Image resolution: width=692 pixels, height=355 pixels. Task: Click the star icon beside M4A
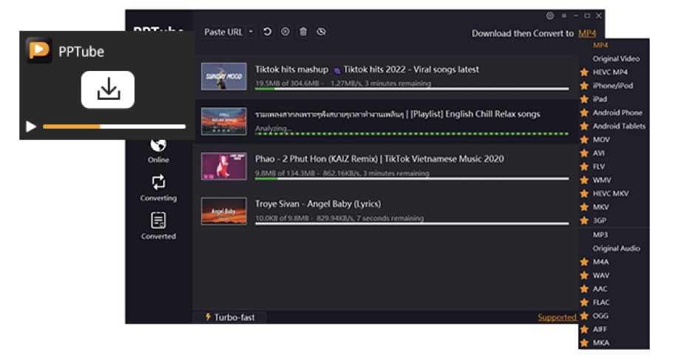point(584,262)
